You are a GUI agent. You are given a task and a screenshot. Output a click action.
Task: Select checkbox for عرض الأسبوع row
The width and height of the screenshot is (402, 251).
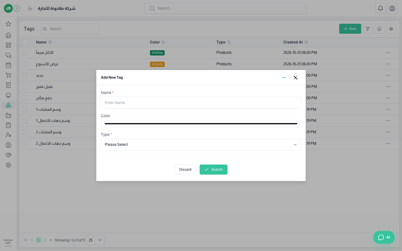pos(25,64)
